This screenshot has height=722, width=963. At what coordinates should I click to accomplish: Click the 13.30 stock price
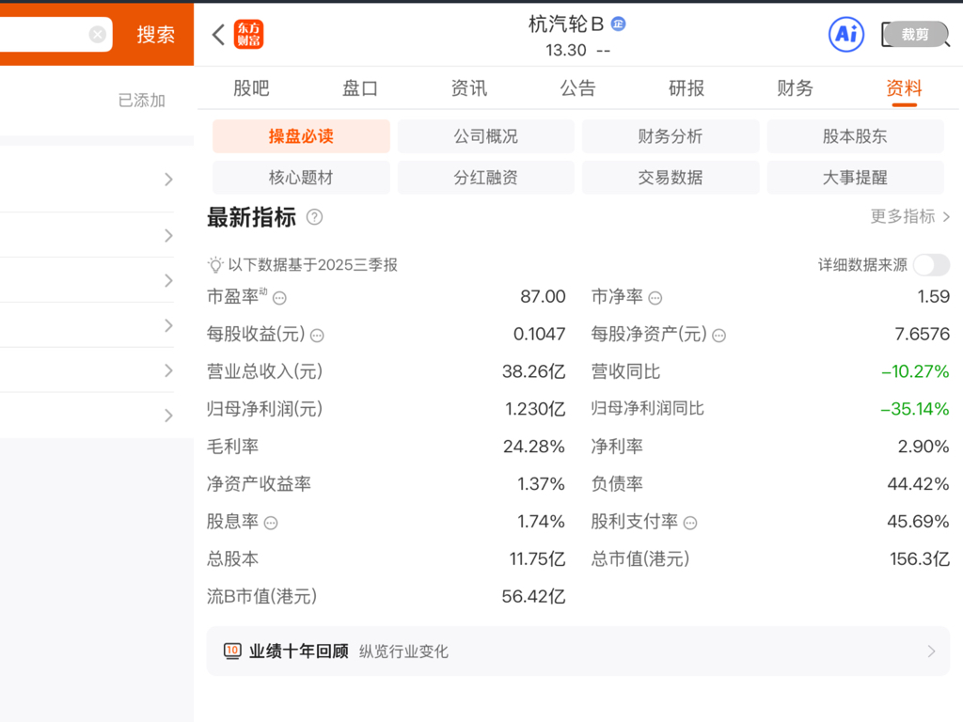click(565, 51)
